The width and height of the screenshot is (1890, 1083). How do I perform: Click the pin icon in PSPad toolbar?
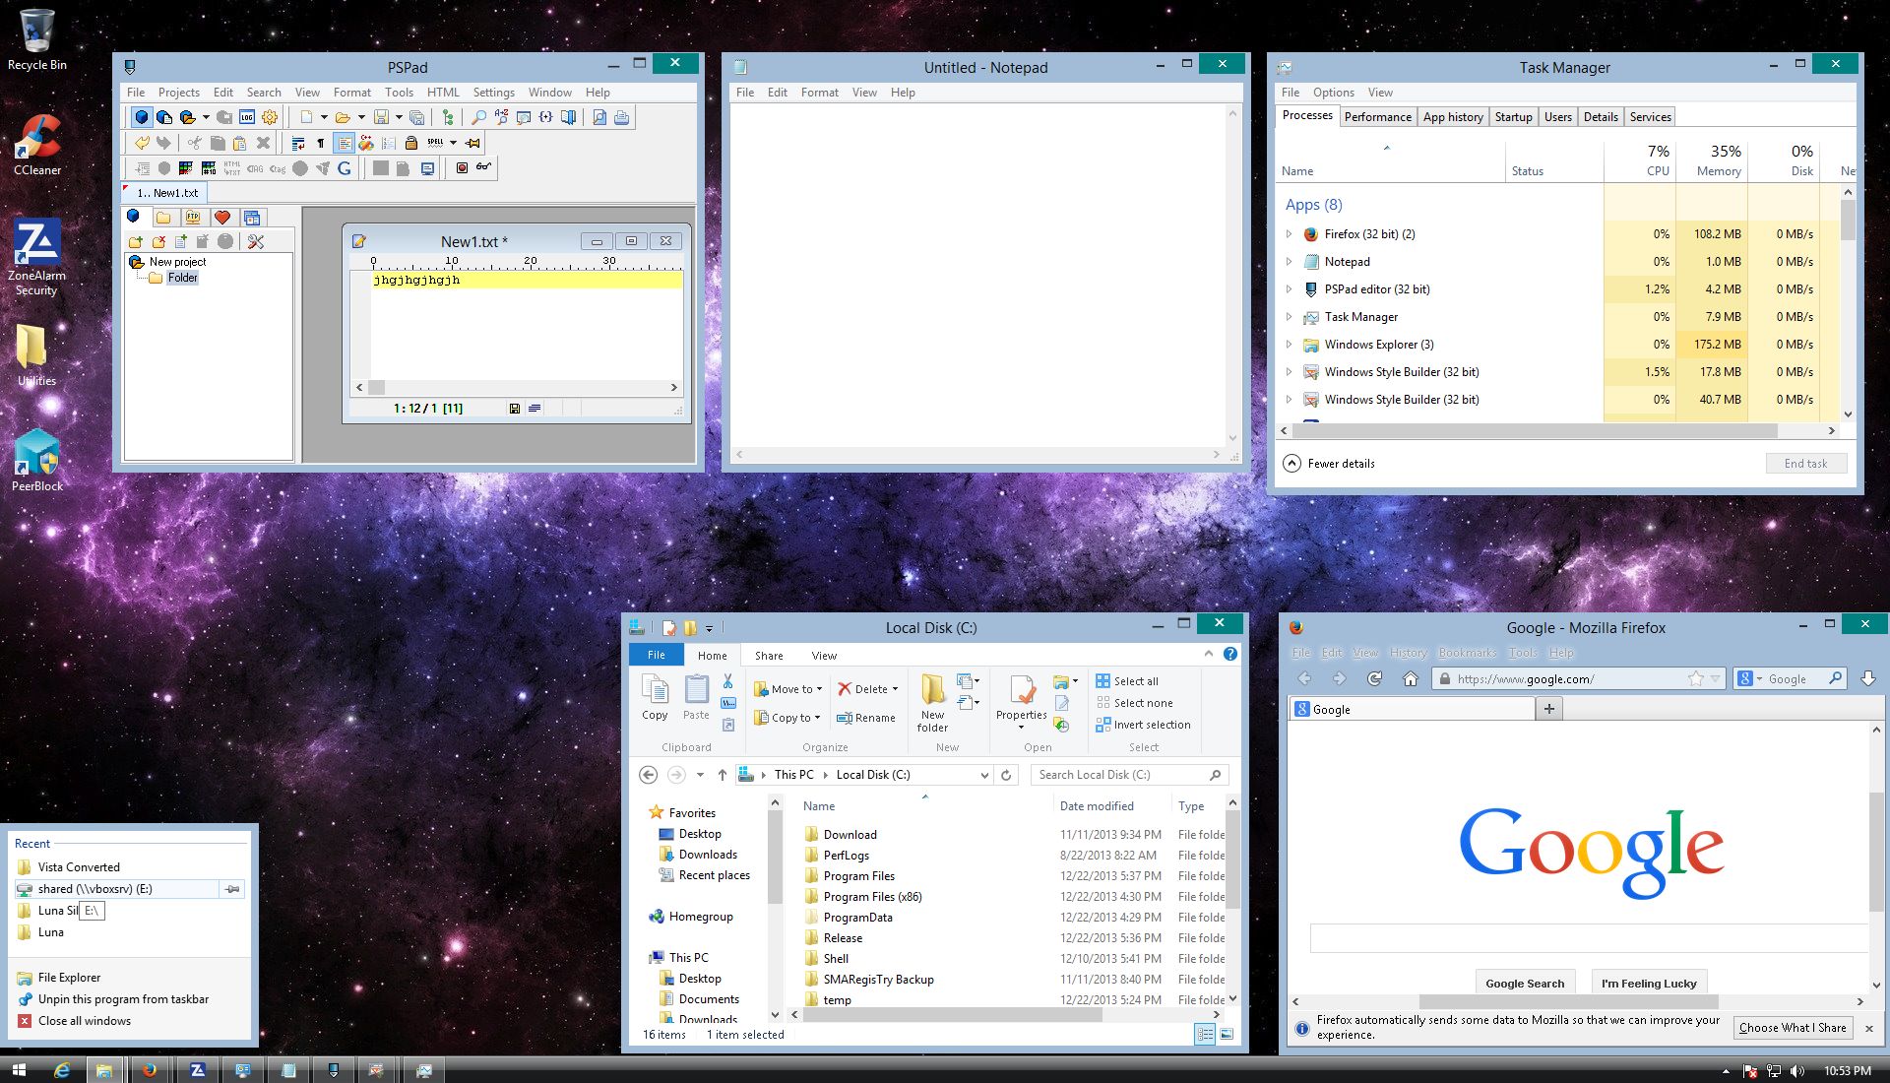472,143
